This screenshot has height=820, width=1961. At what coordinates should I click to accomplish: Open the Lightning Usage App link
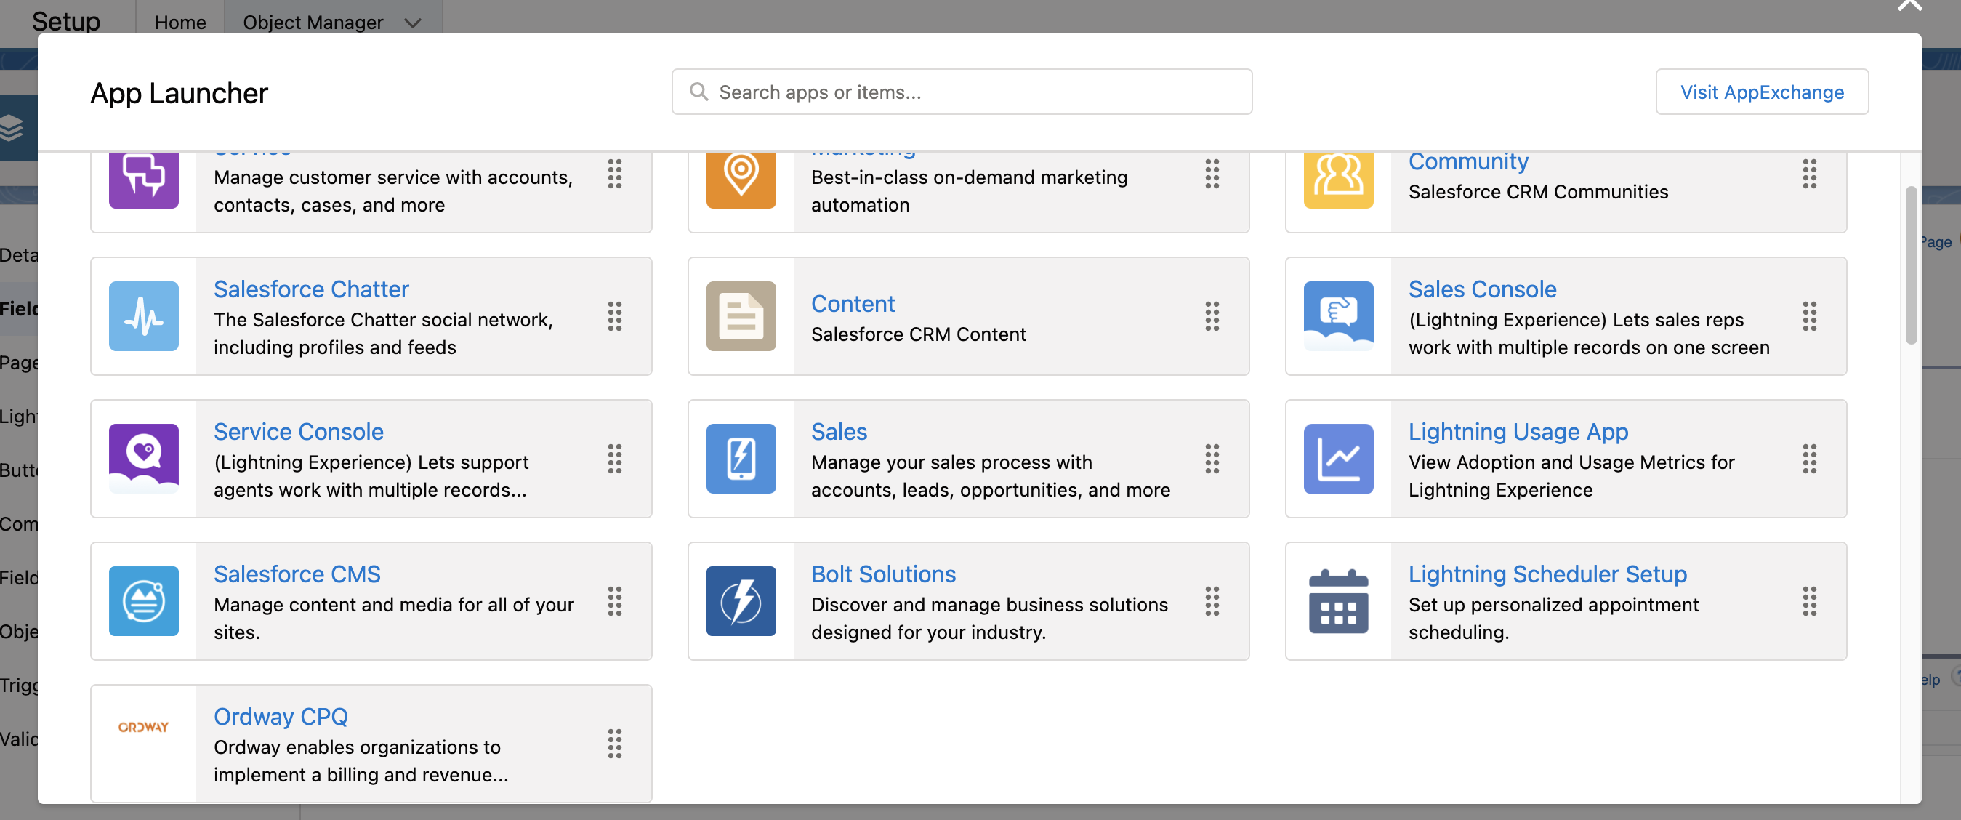coord(1518,431)
